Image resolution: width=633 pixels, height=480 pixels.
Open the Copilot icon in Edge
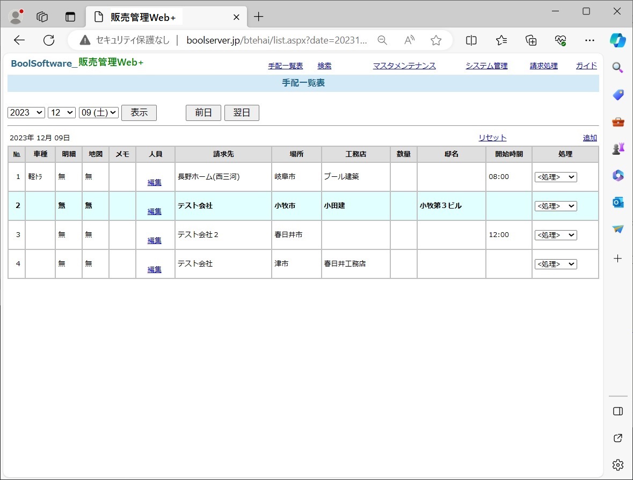(617, 40)
